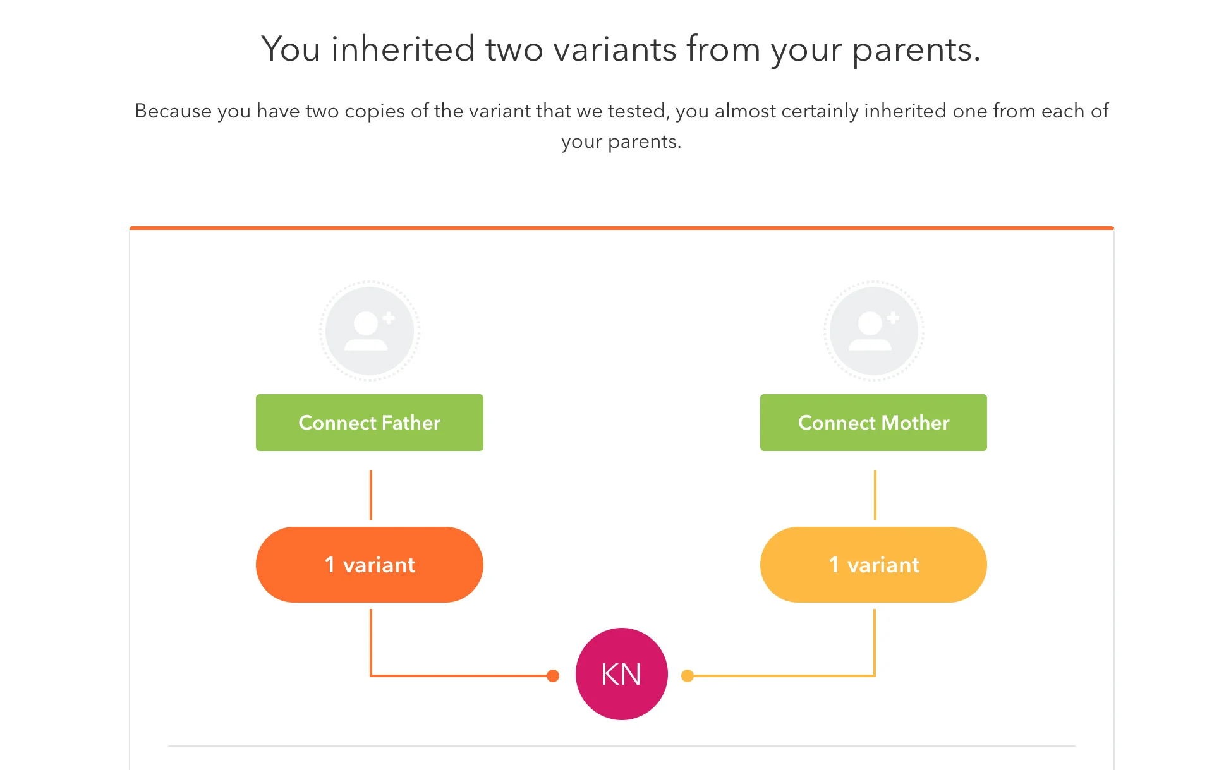The image size is (1231, 770).
Task: Click the yellow connector dot beside KN
Action: [x=688, y=676]
